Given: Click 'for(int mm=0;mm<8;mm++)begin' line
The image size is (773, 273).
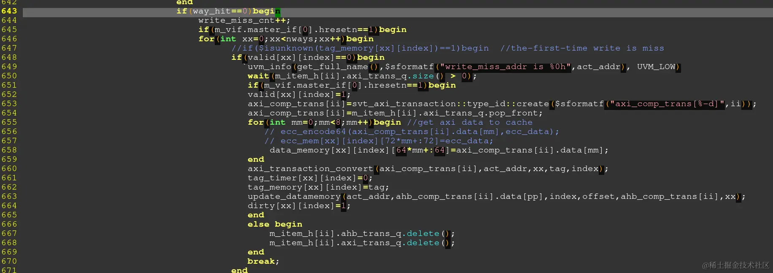Looking at the screenshot, I should [324, 122].
